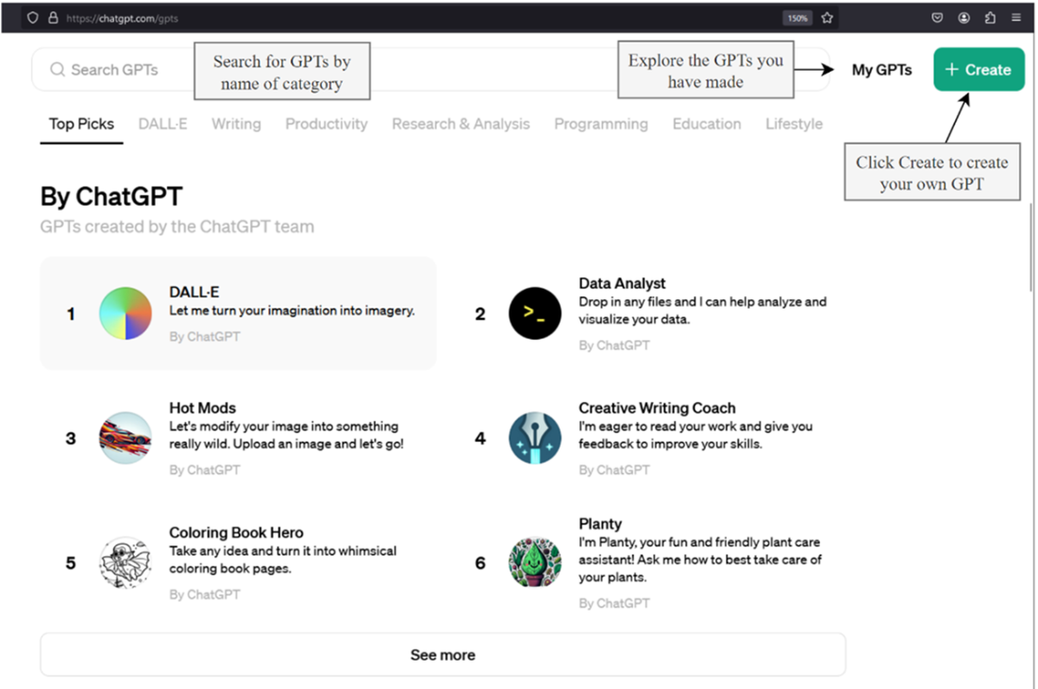Select the Data Analyst terminal icon
This screenshot has height=689, width=1038.
535,313
